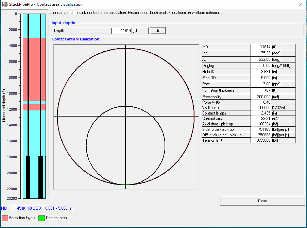This screenshot has height=228, width=307.
Task: Select the MD value cell in table
Action: click(x=261, y=47)
